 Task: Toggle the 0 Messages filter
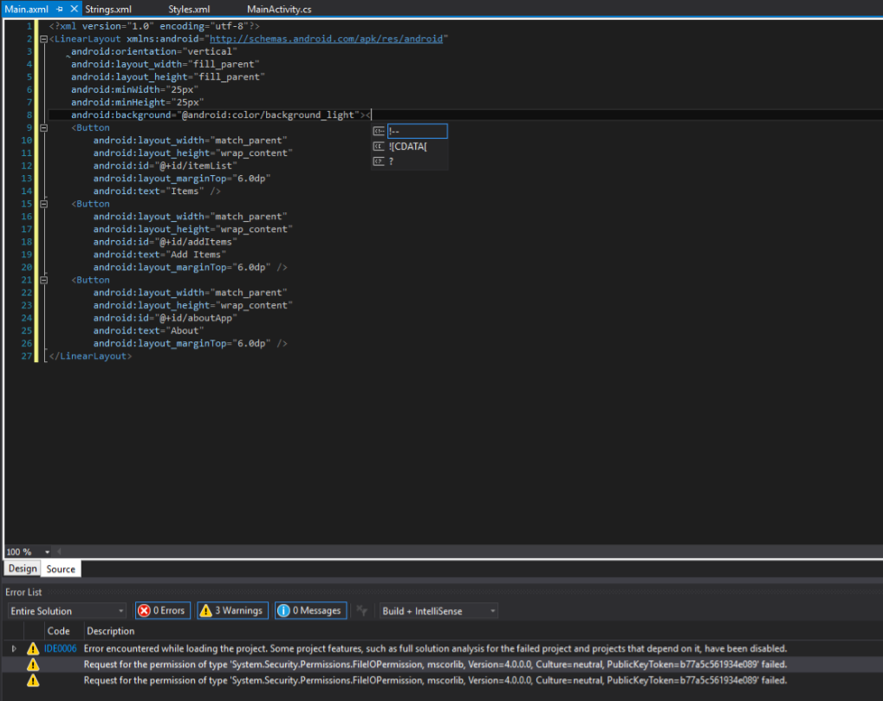311,611
